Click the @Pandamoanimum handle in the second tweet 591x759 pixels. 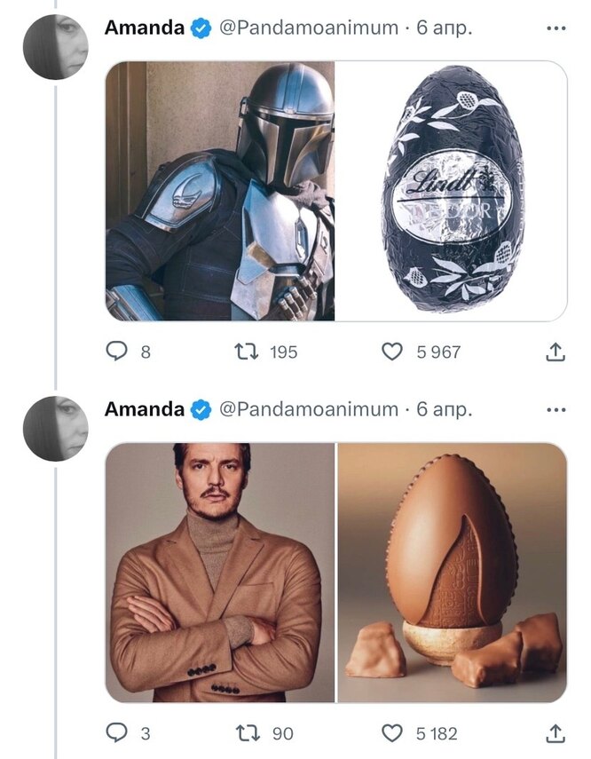307,410
